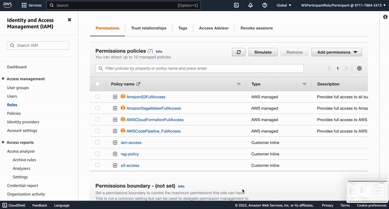Expand the AmazonS3FullAccess policy details

coord(115,97)
